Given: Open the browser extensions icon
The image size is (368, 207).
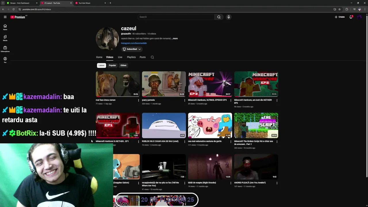Looking at the screenshot, I should (x=347, y=9).
